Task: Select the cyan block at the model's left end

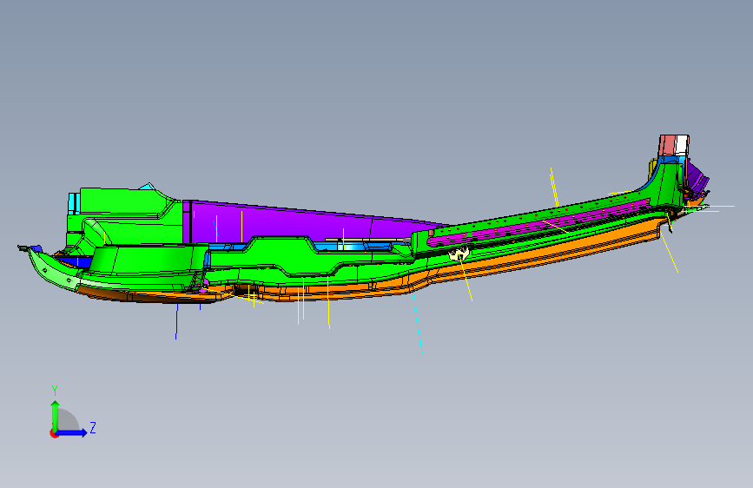Action: point(74,204)
